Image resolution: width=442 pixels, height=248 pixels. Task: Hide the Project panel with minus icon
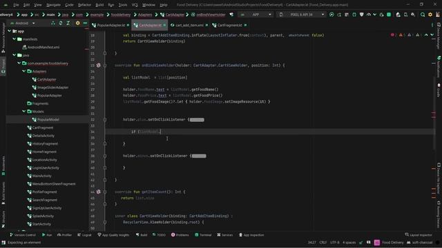tap(85, 23)
